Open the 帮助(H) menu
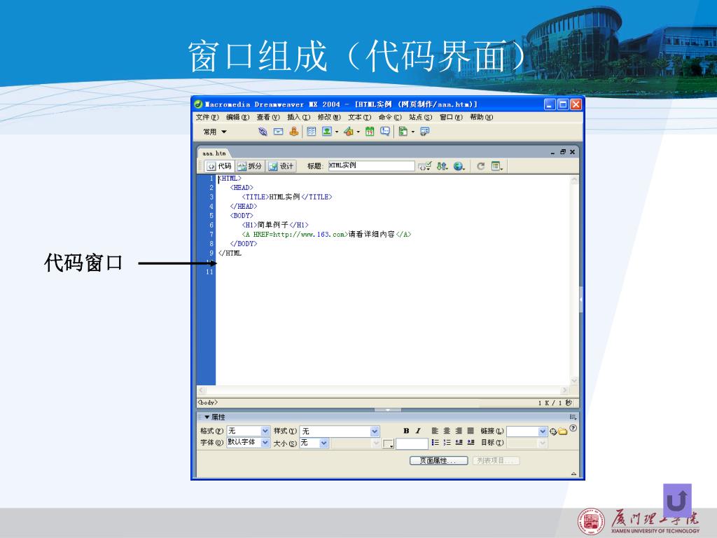 (482, 118)
